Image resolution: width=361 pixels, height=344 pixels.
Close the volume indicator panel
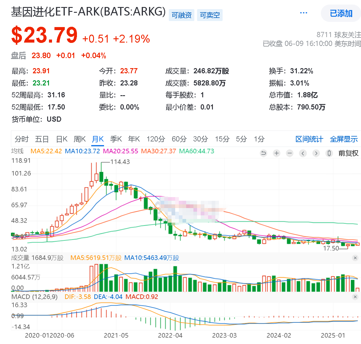coord(355,258)
